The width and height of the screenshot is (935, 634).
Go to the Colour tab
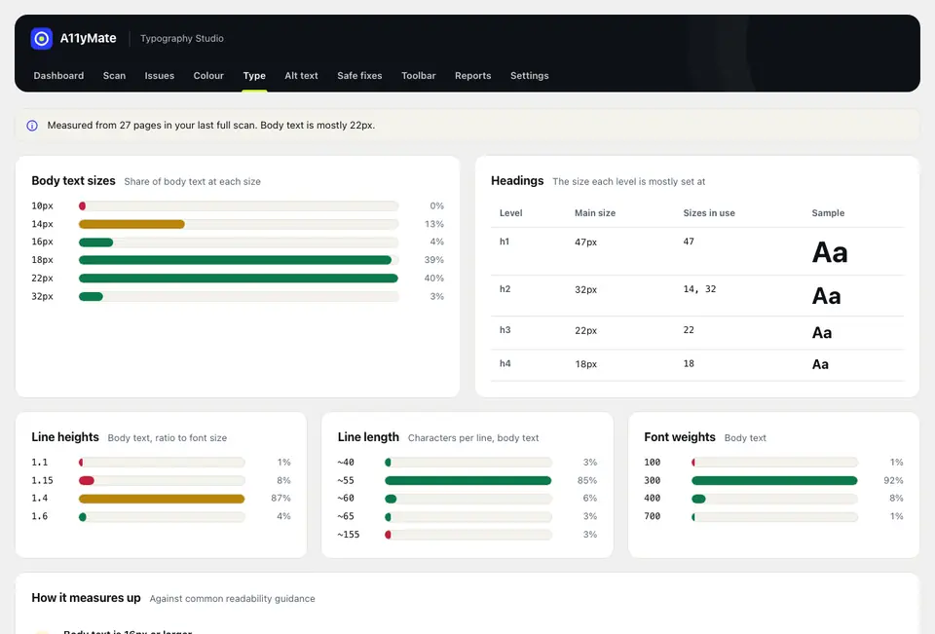[208, 76]
